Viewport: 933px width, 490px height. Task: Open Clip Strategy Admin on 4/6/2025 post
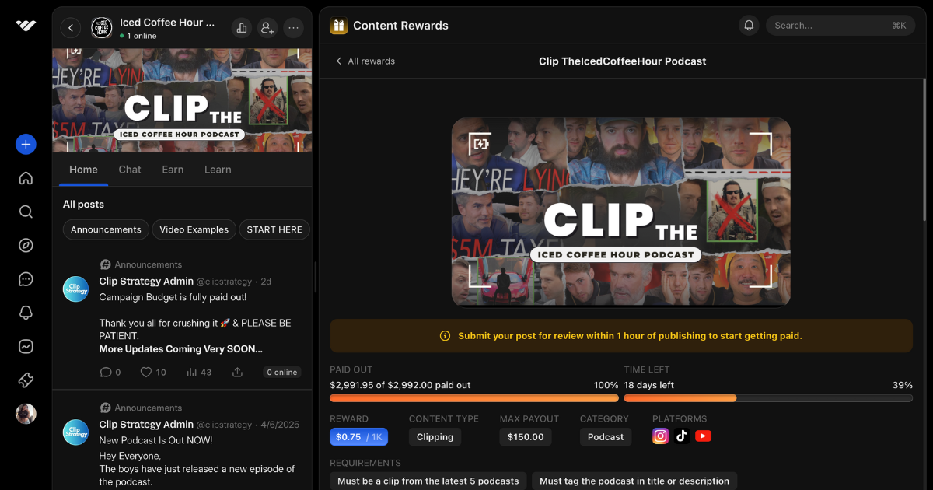pos(146,425)
